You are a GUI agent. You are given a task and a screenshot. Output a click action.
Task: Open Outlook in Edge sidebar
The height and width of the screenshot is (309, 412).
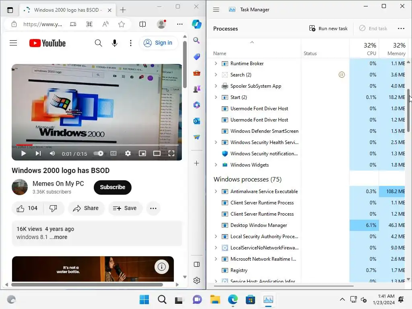click(x=196, y=121)
